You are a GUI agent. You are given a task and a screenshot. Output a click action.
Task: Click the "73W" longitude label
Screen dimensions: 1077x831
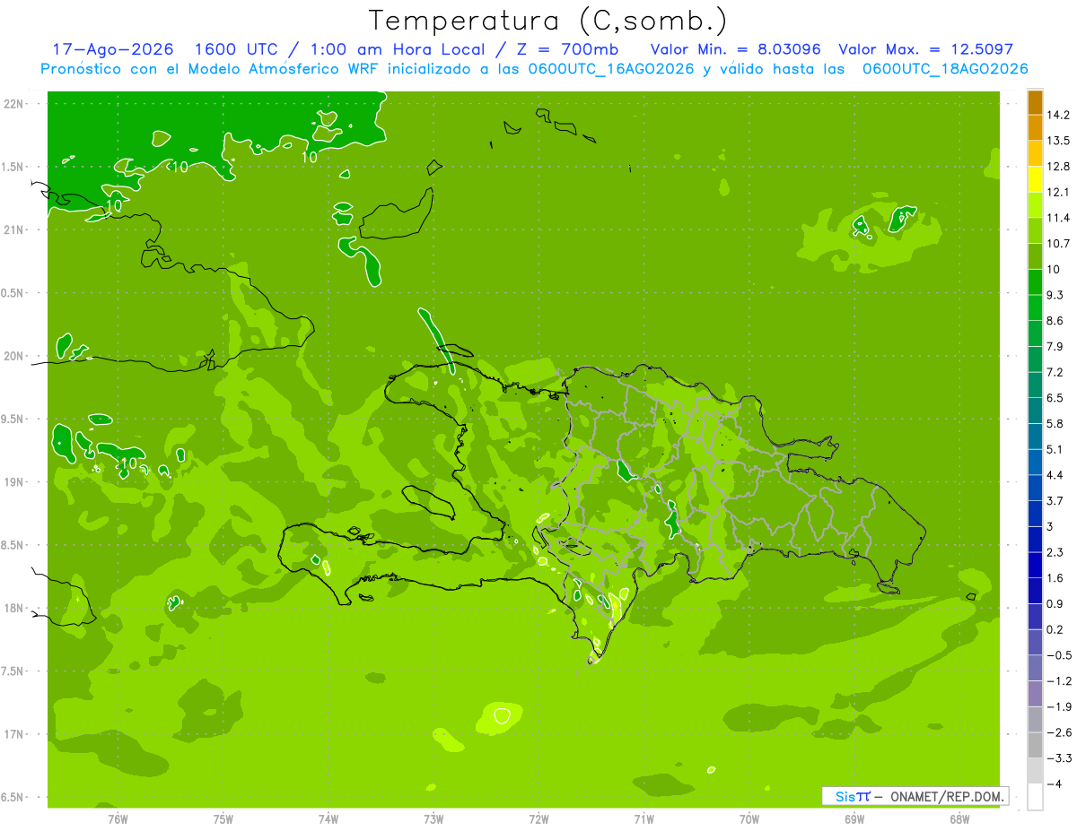click(433, 818)
